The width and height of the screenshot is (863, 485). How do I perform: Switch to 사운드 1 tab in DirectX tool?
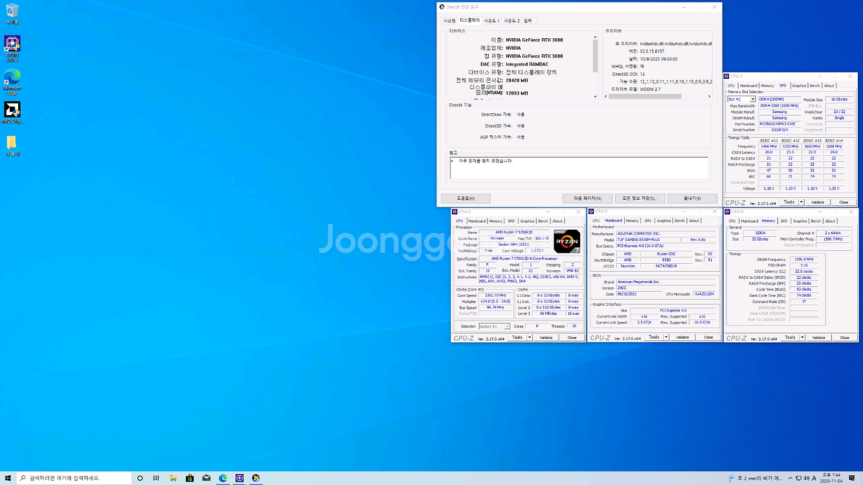click(x=492, y=21)
